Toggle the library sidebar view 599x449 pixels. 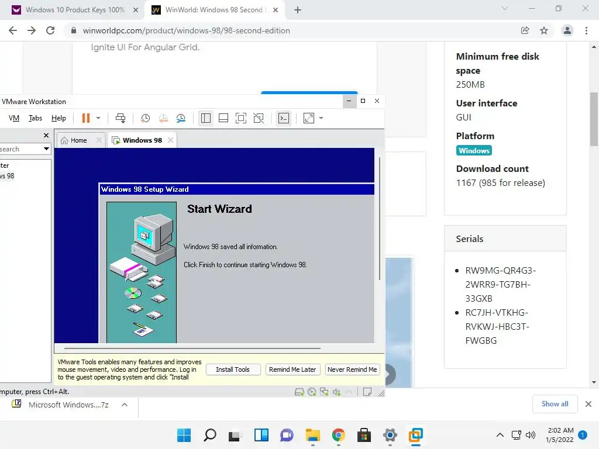pyautogui.click(x=205, y=118)
